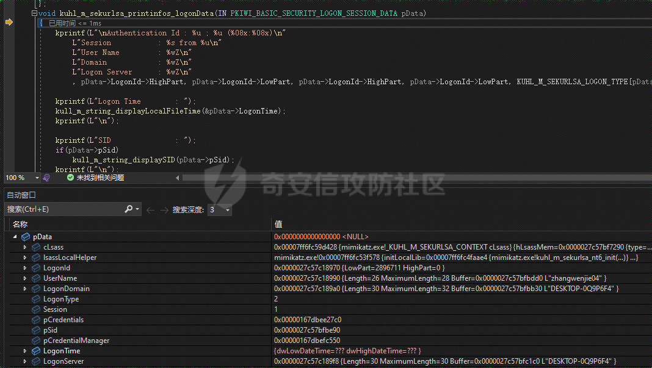Image resolution: width=652 pixels, height=368 pixels.
Task: Expand the LogonTime row
Action: (25, 351)
